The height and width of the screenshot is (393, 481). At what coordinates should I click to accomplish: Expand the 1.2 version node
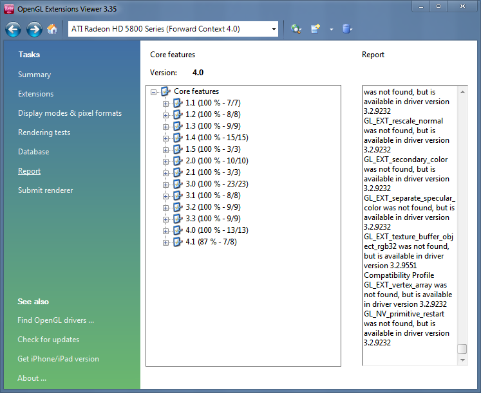pos(165,115)
